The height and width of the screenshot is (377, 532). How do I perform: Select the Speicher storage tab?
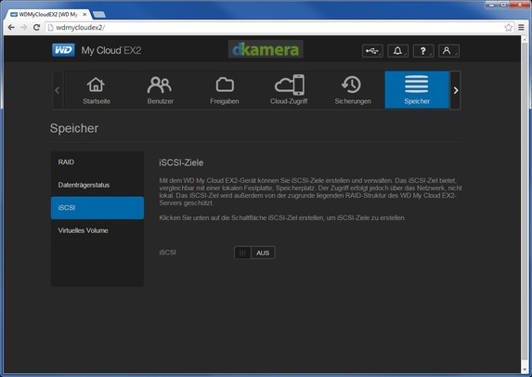417,90
